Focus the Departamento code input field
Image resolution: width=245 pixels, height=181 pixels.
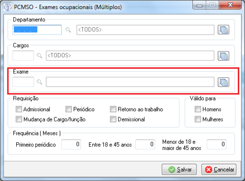[x=37, y=30]
